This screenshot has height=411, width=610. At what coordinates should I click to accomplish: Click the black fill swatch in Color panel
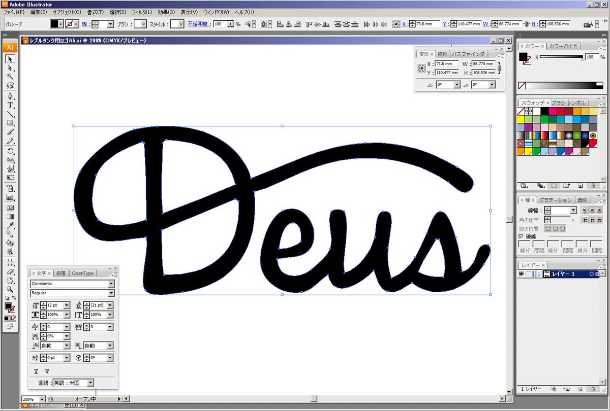pos(523,56)
